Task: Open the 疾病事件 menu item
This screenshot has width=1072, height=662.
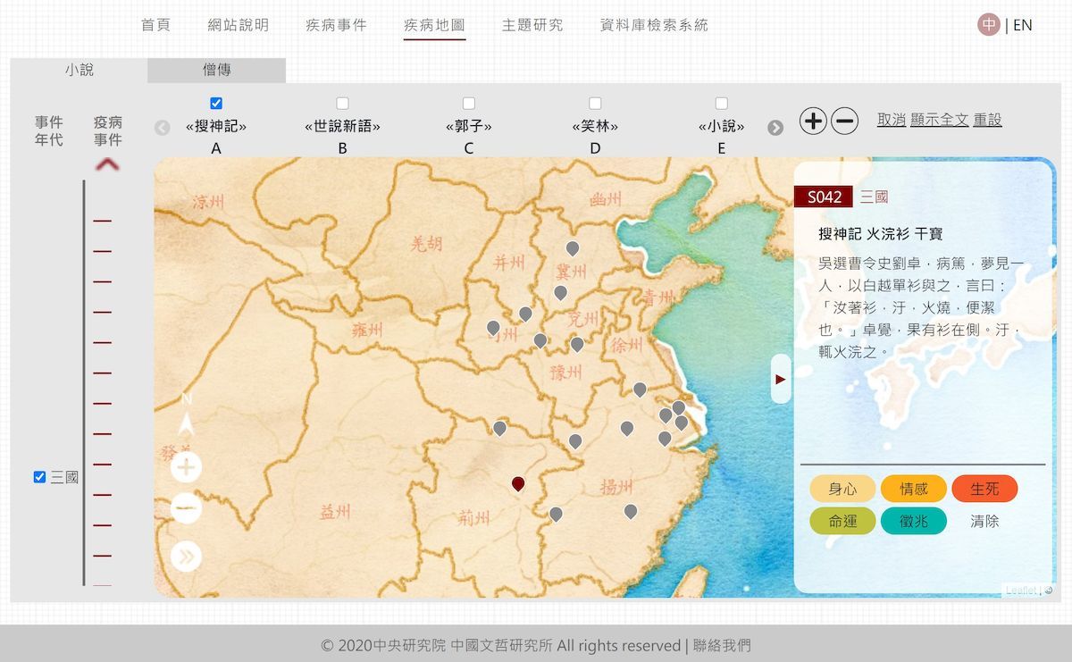Action: [336, 25]
